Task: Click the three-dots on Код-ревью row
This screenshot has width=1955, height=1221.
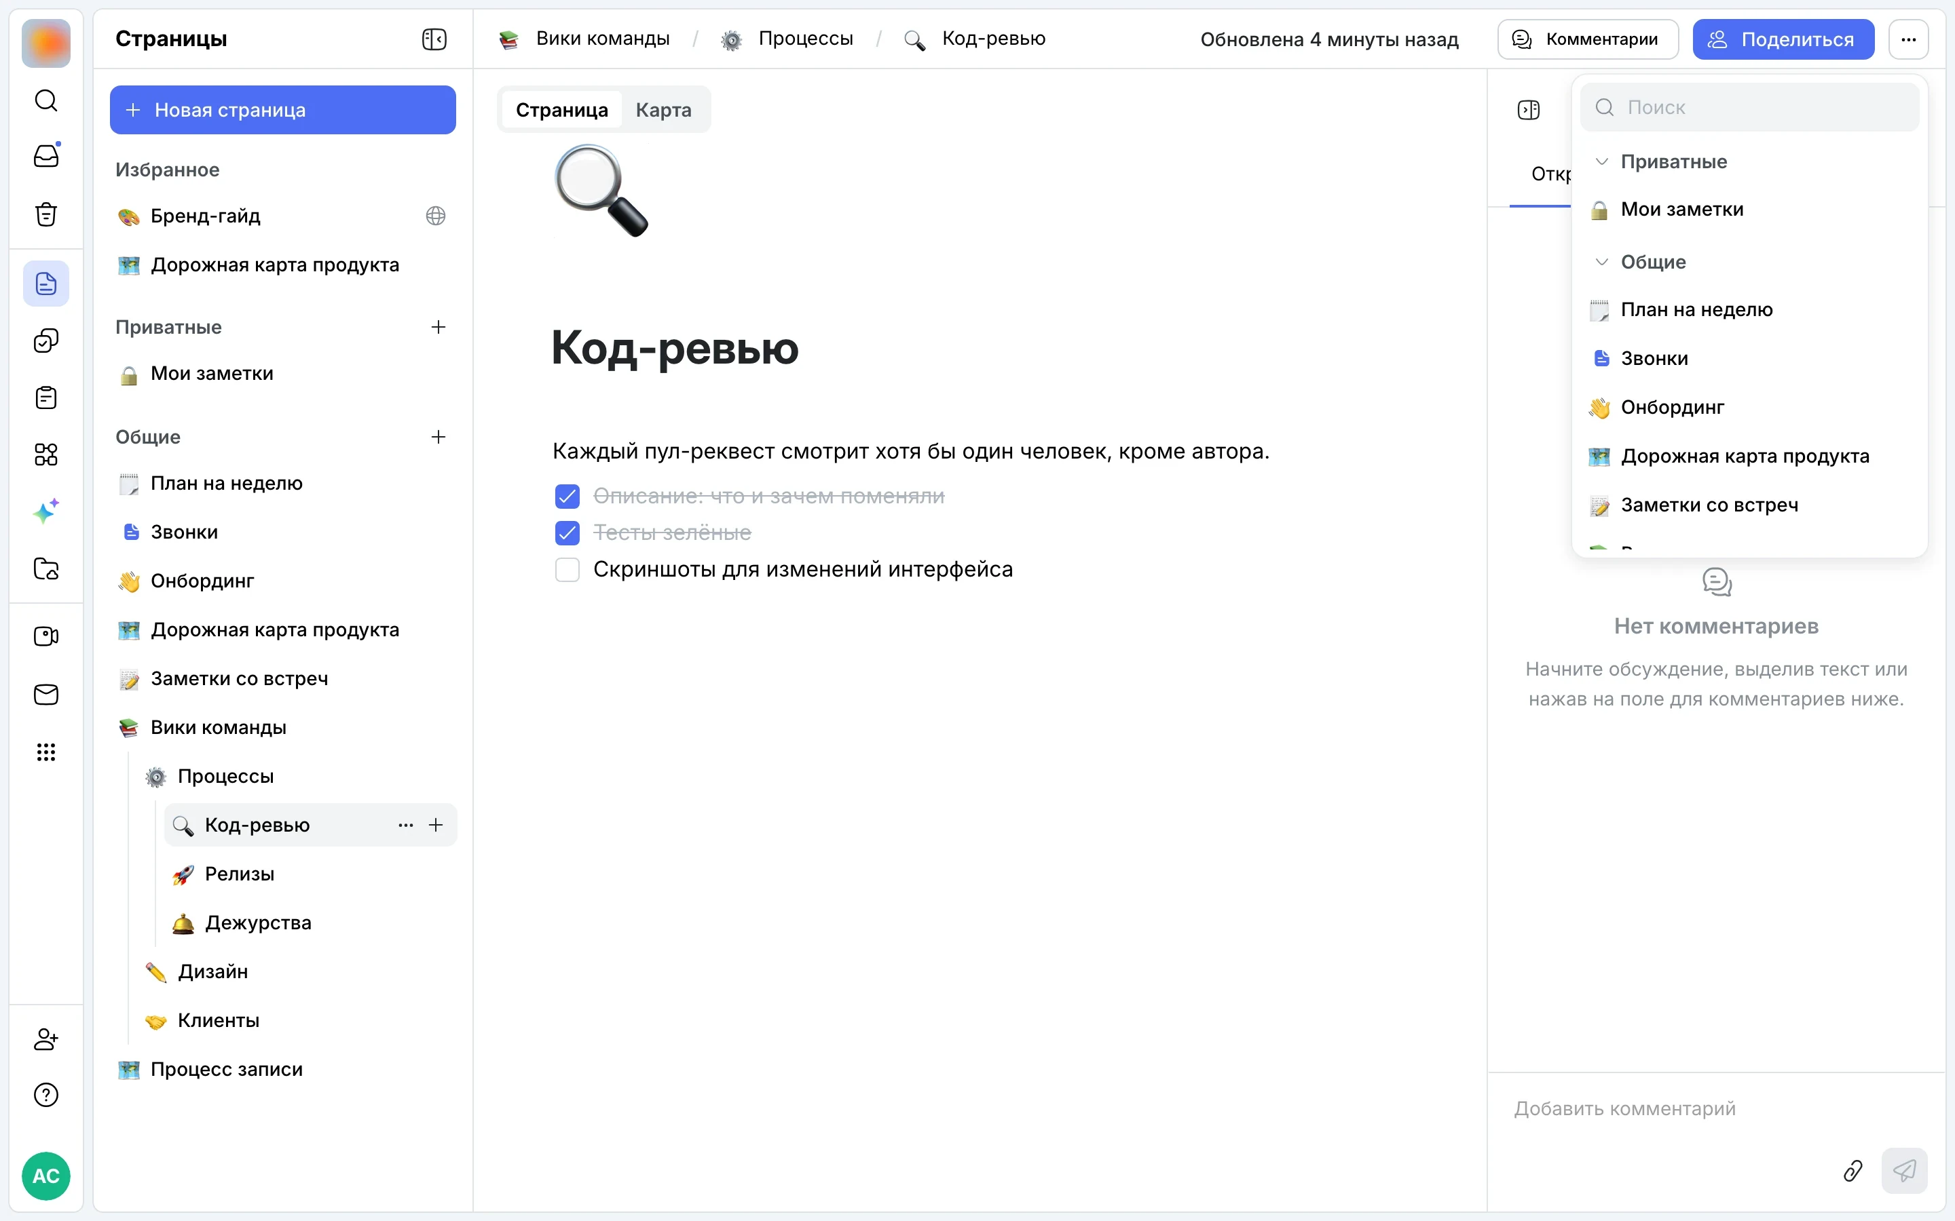Action: (405, 824)
